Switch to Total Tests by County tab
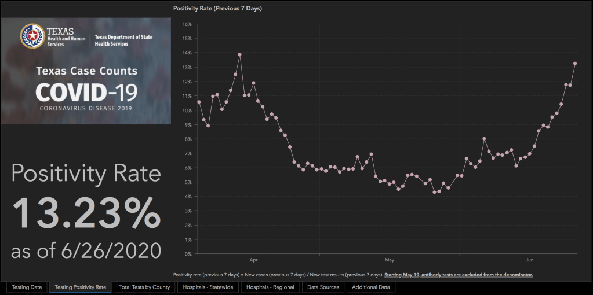 point(144,287)
